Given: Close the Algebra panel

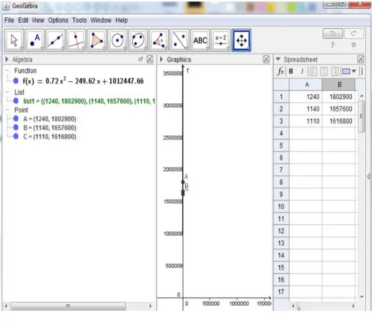Looking at the screenshot, I should (149, 60).
